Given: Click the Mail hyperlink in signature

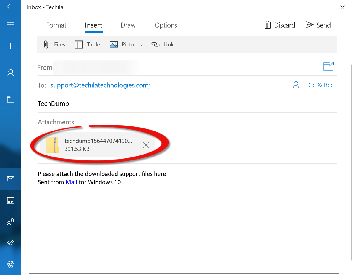Looking at the screenshot, I should point(71,182).
